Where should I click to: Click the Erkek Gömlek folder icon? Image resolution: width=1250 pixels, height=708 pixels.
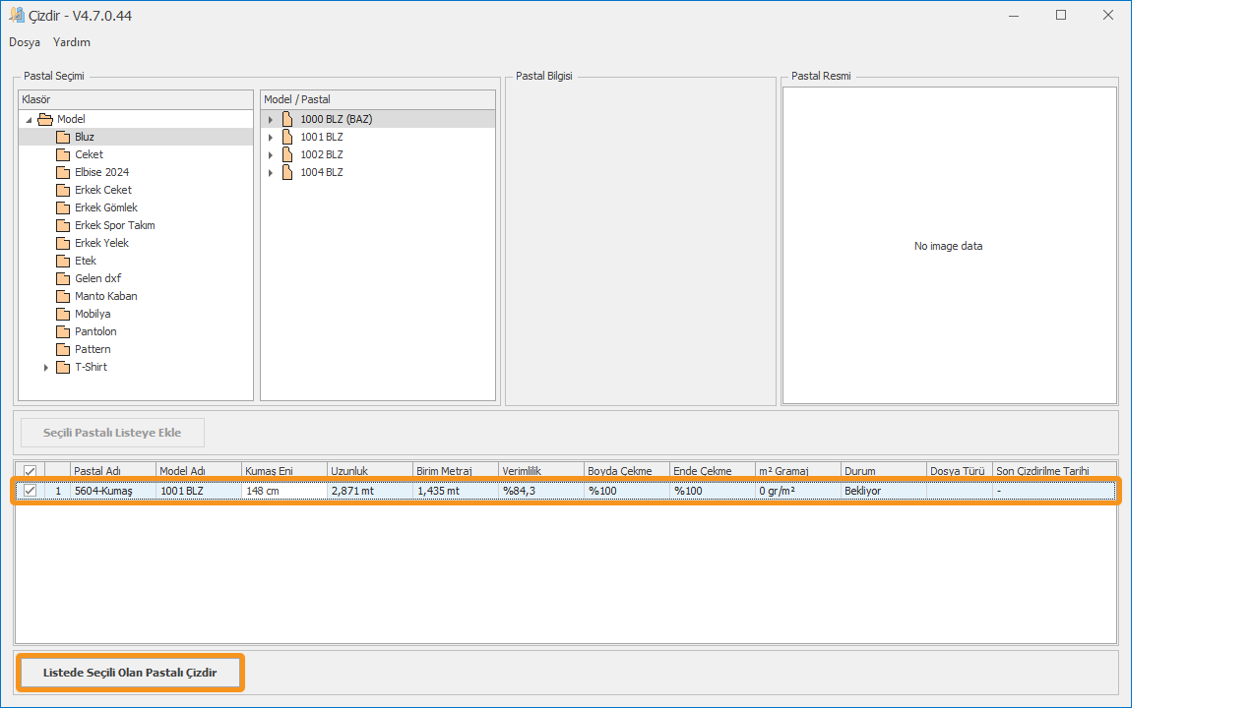[x=63, y=207]
